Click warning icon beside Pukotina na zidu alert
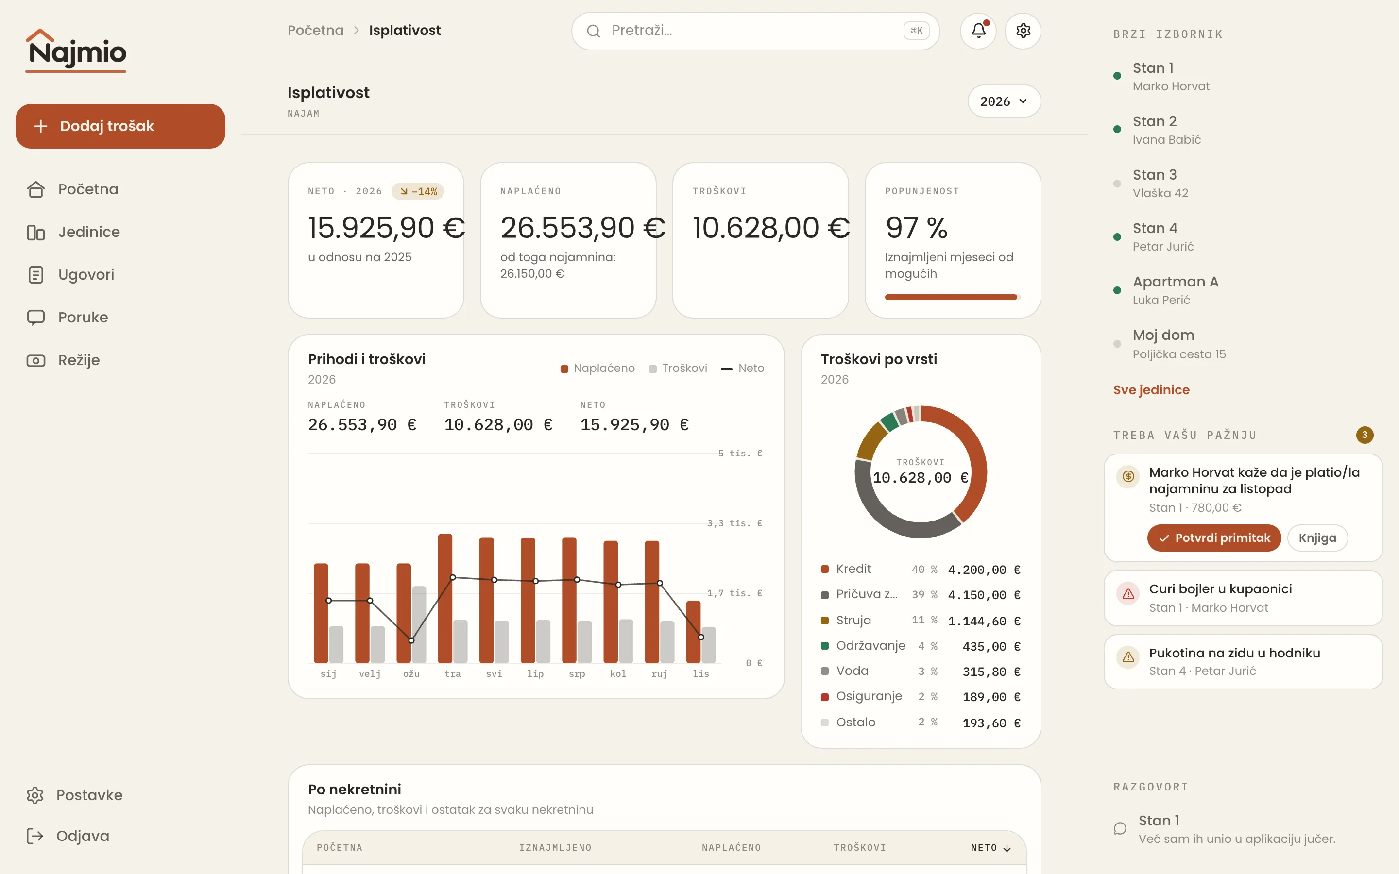The width and height of the screenshot is (1399, 874). (1128, 657)
